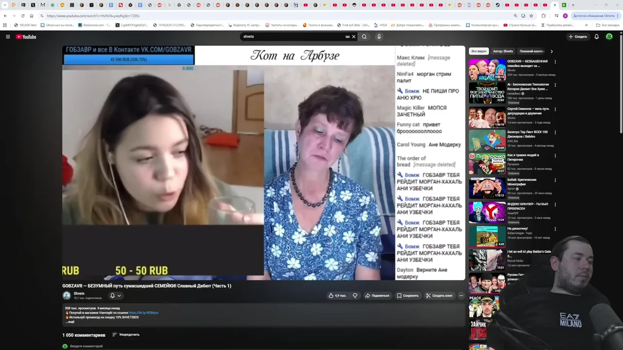
Task: Open options for Балатро Тир Лист video
Action: 555,132
